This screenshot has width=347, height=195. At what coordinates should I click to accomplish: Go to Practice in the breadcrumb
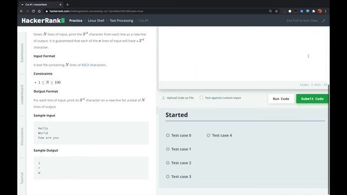pyautogui.click(x=76, y=21)
